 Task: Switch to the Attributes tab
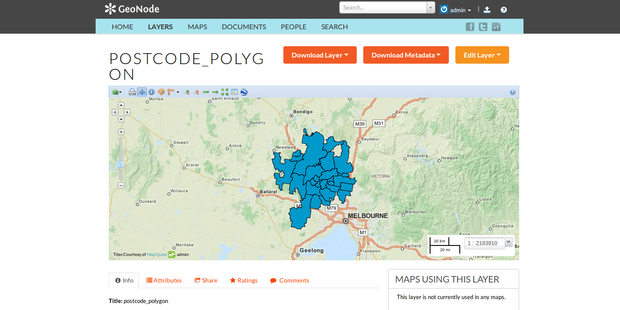pyautogui.click(x=164, y=280)
